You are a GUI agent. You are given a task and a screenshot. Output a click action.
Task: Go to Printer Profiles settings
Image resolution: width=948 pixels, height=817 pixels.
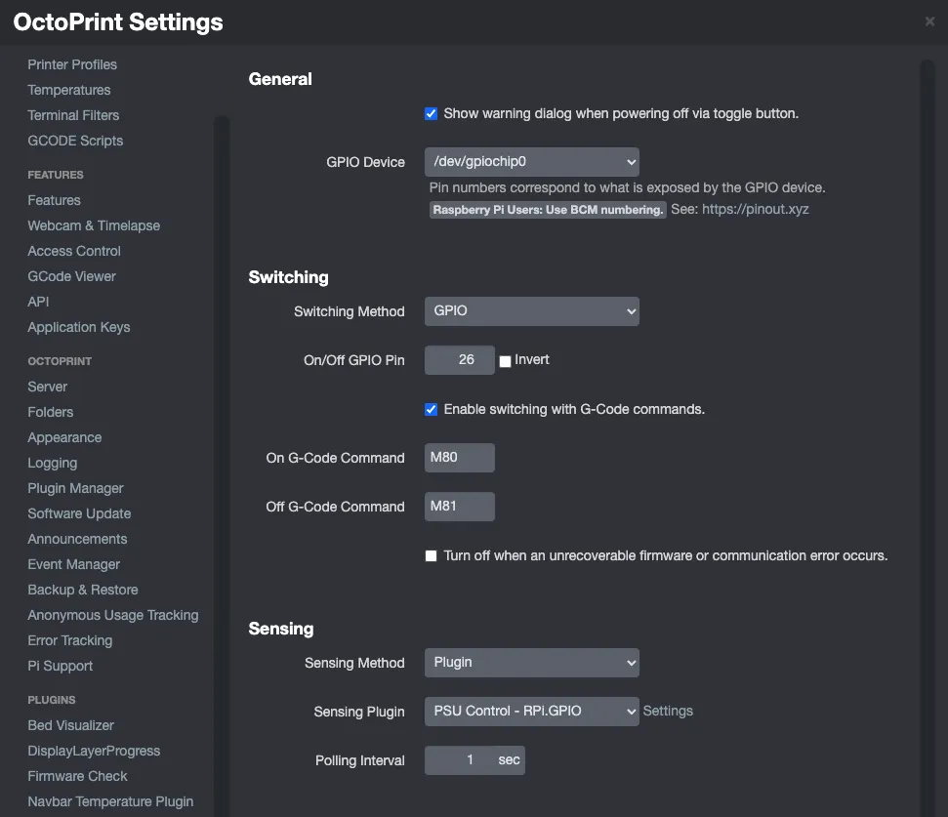point(72,63)
